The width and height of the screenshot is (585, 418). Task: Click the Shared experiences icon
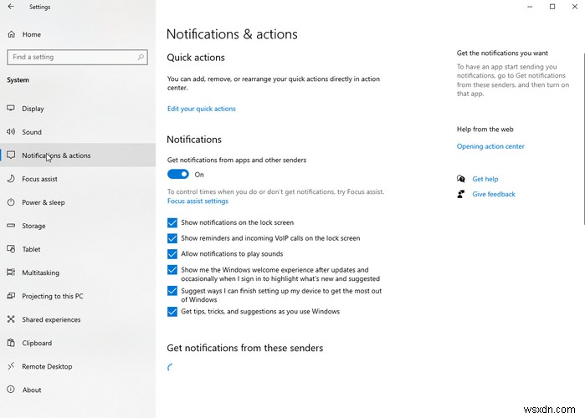(x=11, y=319)
